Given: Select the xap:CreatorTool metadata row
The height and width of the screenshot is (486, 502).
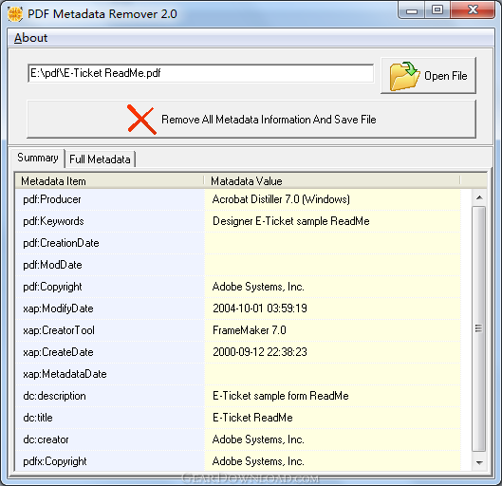Looking at the screenshot, I should (238, 330).
